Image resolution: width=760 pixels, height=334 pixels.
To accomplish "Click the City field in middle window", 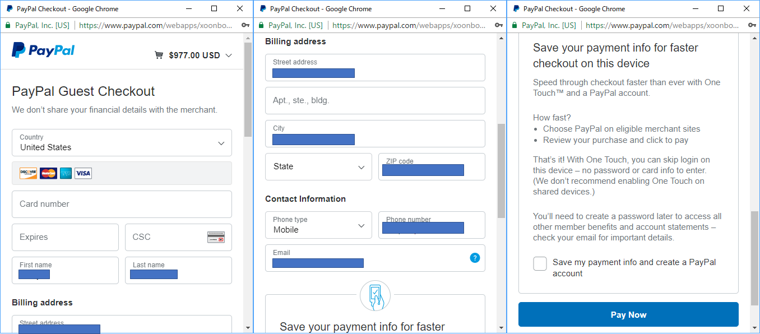I will pyautogui.click(x=375, y=133).
